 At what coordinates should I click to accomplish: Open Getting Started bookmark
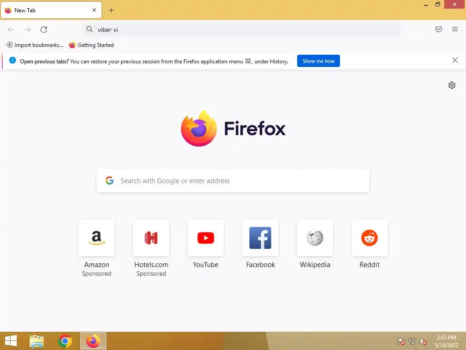[x=91, y=45]
